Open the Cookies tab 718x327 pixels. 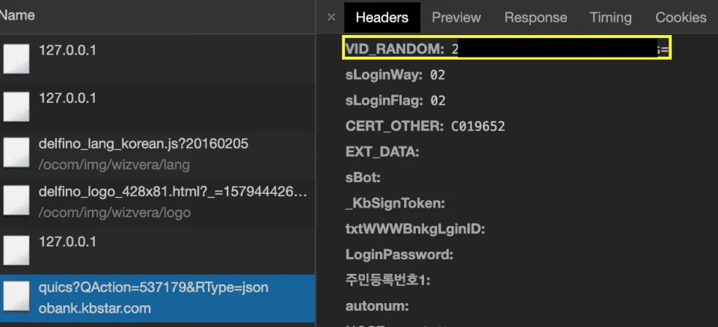click(681, 17)
